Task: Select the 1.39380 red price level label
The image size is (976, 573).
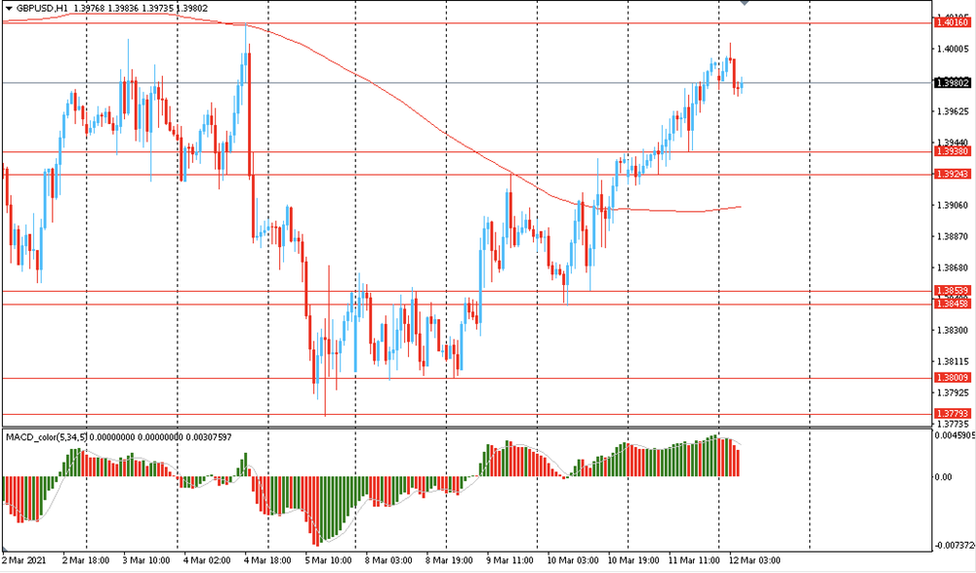Action: point(953,151)
